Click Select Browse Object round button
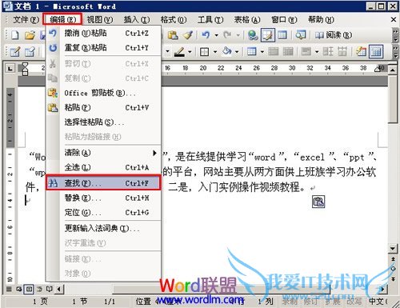Viewport: 400px width, 308px height. [393, 269]
